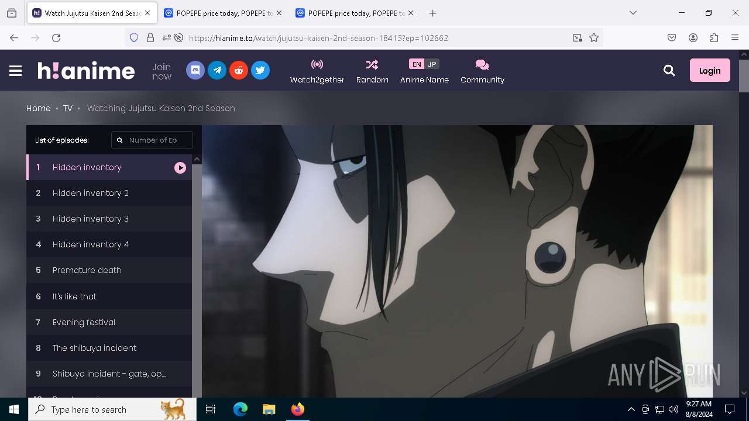Viewport: 749px width, 421px height.
Task: Select episode 6 It's like that
Action: click(109, 296)
